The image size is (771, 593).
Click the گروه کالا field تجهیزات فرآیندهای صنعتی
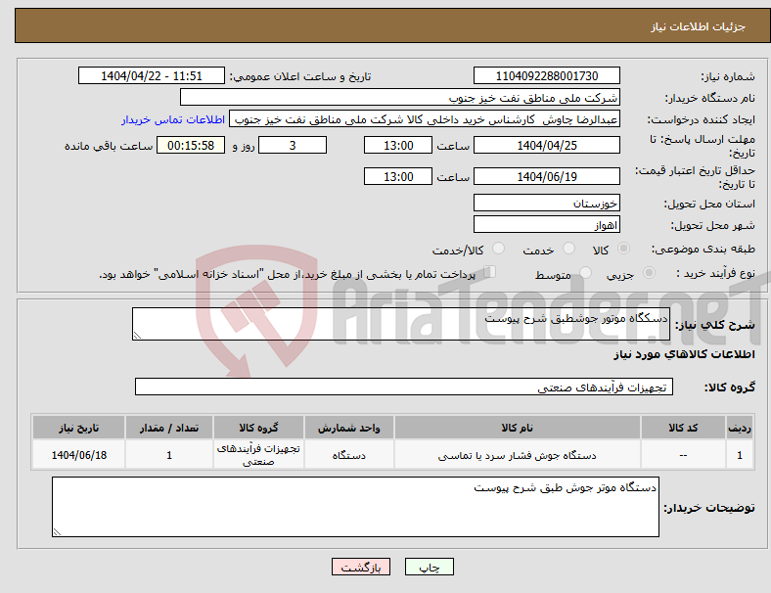pyautogui.click(x=404, y=387)
